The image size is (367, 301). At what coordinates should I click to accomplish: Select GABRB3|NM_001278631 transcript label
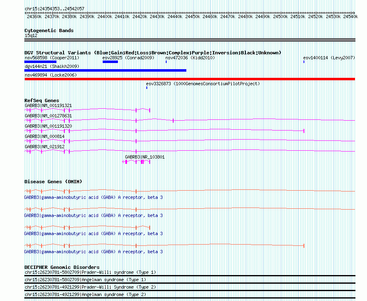tap(48, 116)
